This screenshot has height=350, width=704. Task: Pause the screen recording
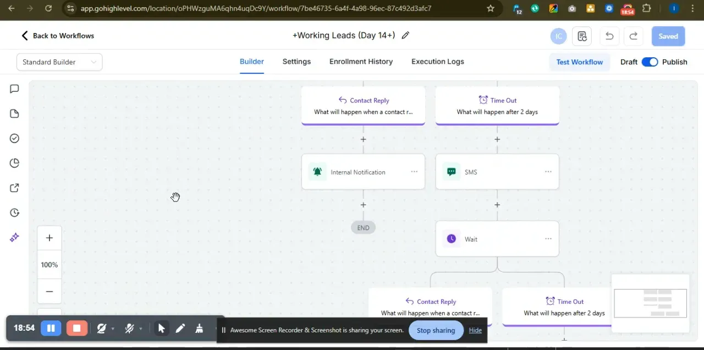pos(51,329)
